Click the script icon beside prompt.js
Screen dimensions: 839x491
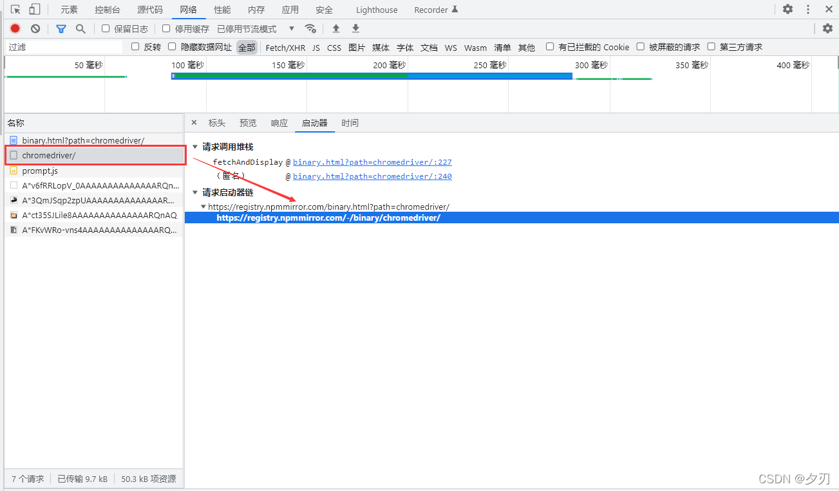[x=14, y=171]
